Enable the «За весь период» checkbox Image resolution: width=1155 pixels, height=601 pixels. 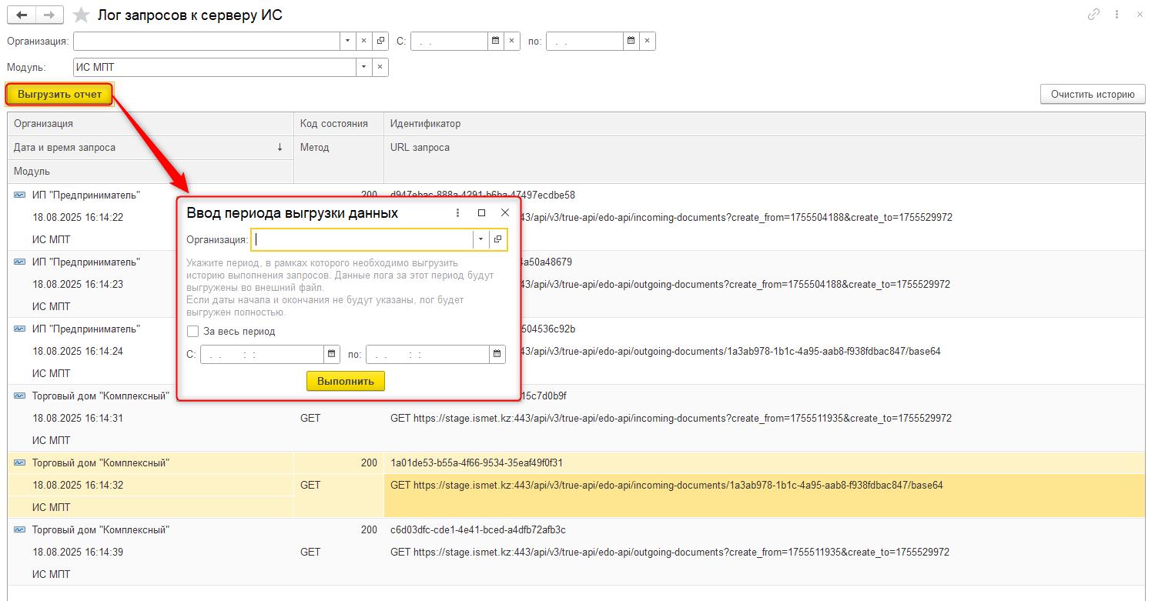(192, 332)
